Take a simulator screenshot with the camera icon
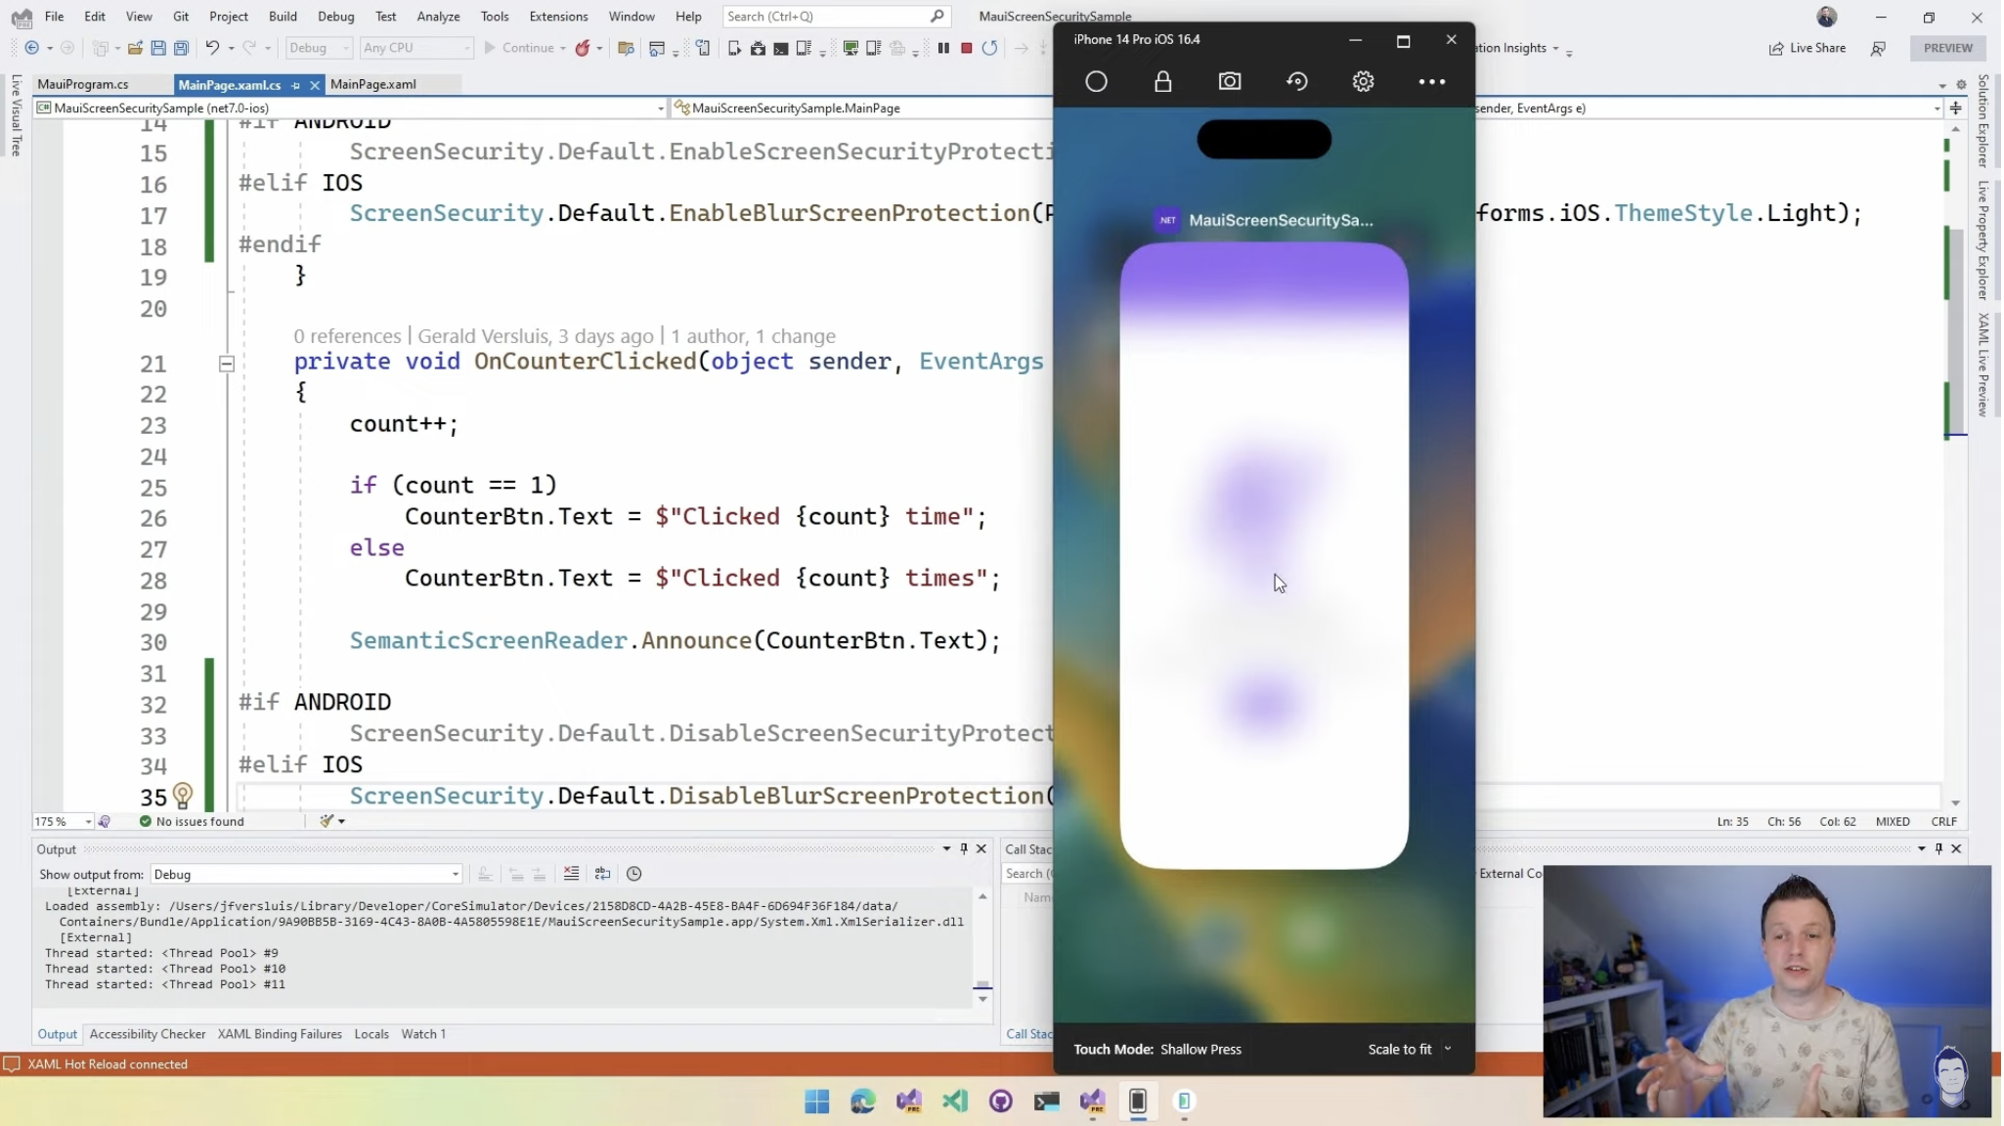Screen dimensions: 2004x1126 (1229, 82)
